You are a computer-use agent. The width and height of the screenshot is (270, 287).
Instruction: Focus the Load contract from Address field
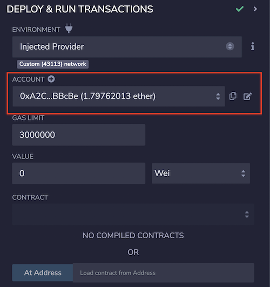click(x=164, y=273)
